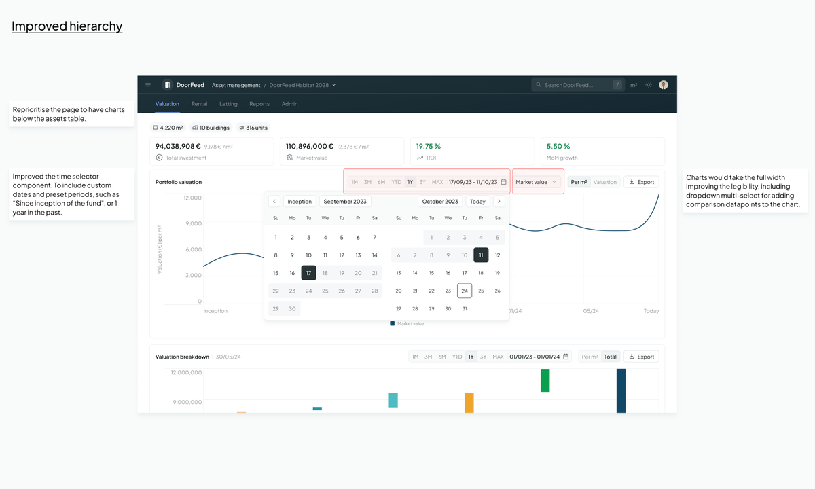Viewport: 815px width, 489px height.
Task: Click the 5.50 % MoM growth value
Action: (x=558, y=146)
